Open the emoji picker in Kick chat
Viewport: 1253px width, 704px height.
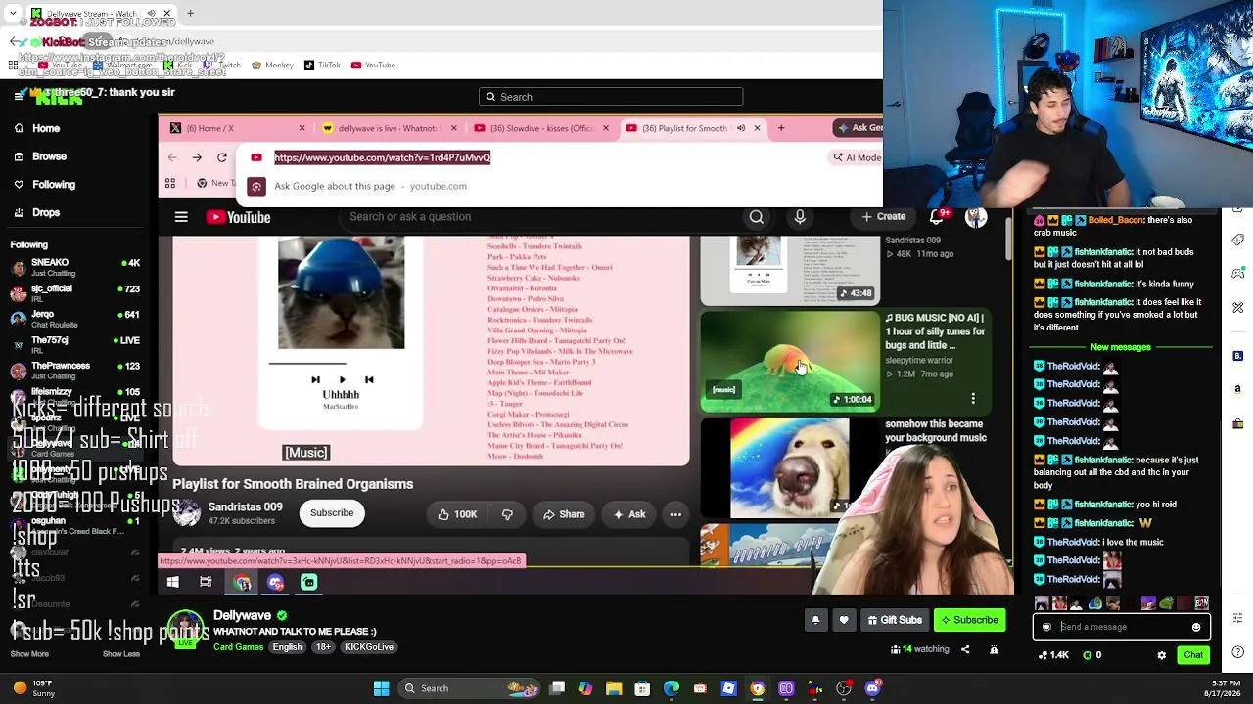1196,627
